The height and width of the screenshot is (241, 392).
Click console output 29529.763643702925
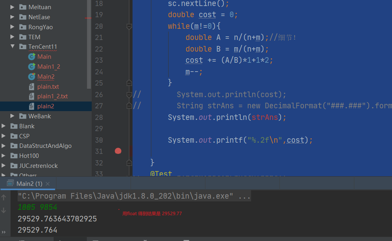tap(57, 219)
